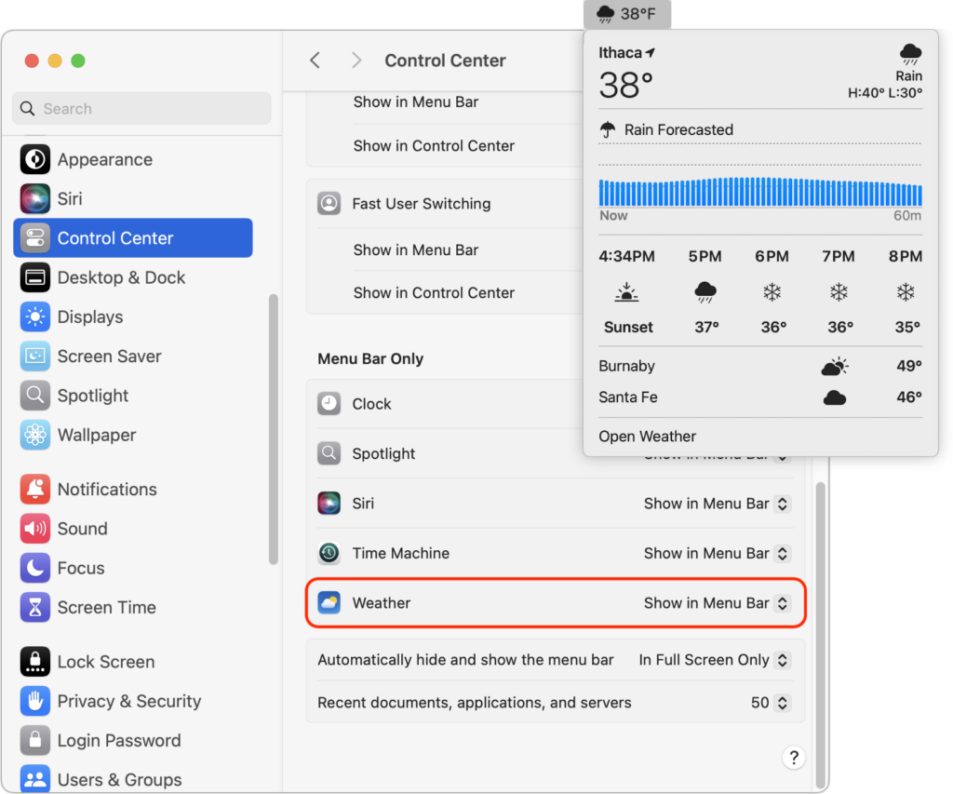Click Show in Control Center under Fast User Switching
The height and width of the screenshot is (794, 953).
[434, 292]
